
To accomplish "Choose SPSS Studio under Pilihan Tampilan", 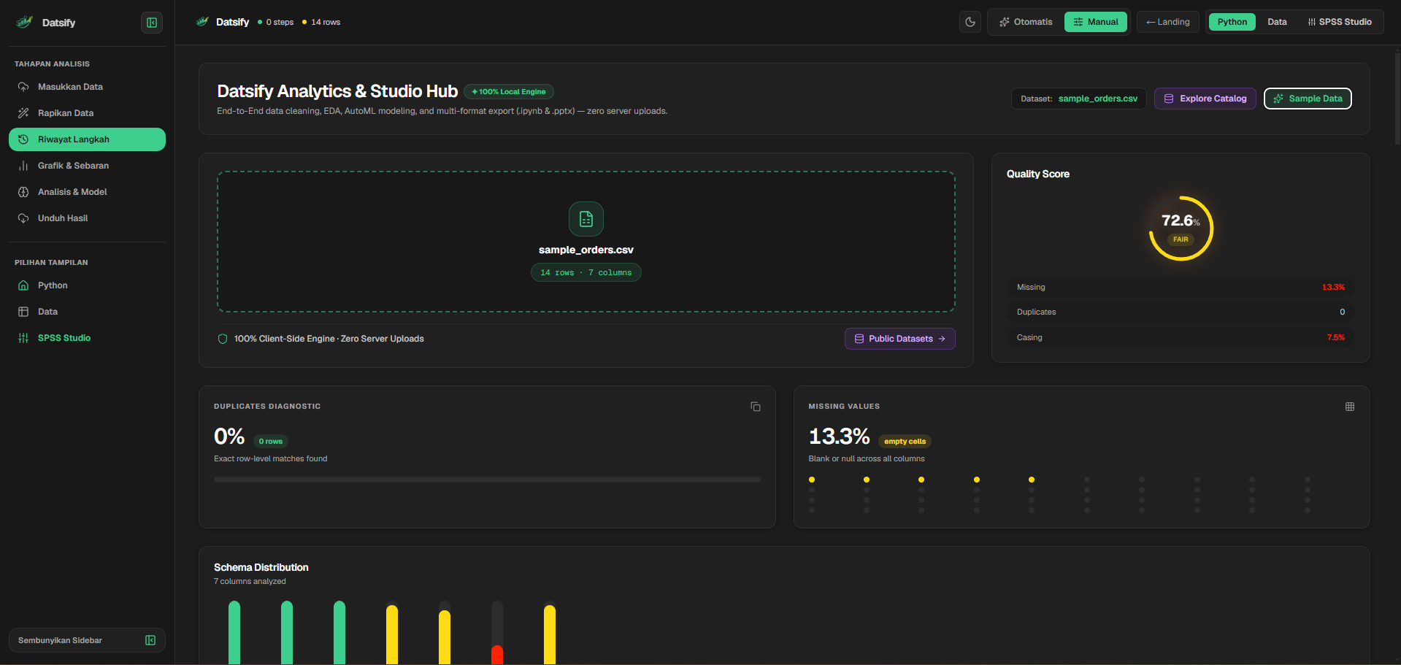I will (x=87, y=338).
